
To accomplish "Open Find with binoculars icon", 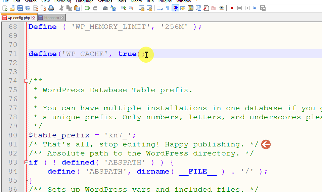I will click(105, 8).
